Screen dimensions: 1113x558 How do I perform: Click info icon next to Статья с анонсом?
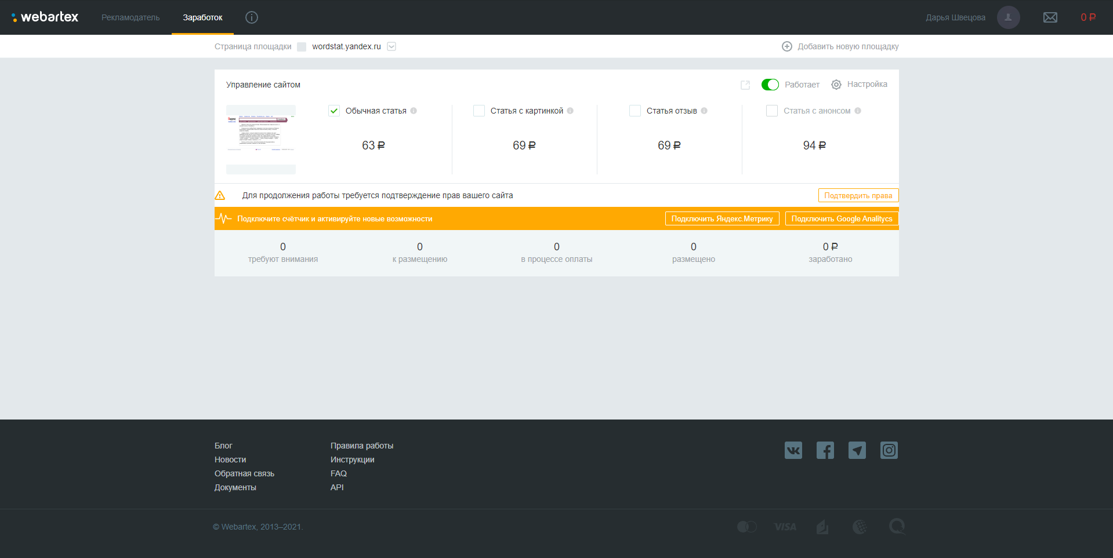coord(858,111)
